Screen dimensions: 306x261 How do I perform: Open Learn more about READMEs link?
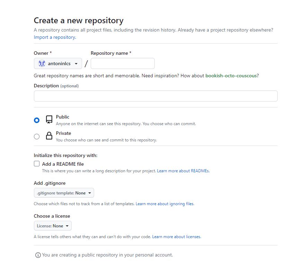(183, 171)
